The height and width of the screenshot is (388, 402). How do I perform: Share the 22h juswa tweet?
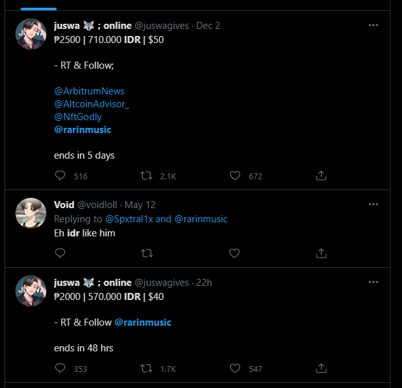tap(322, 369)
